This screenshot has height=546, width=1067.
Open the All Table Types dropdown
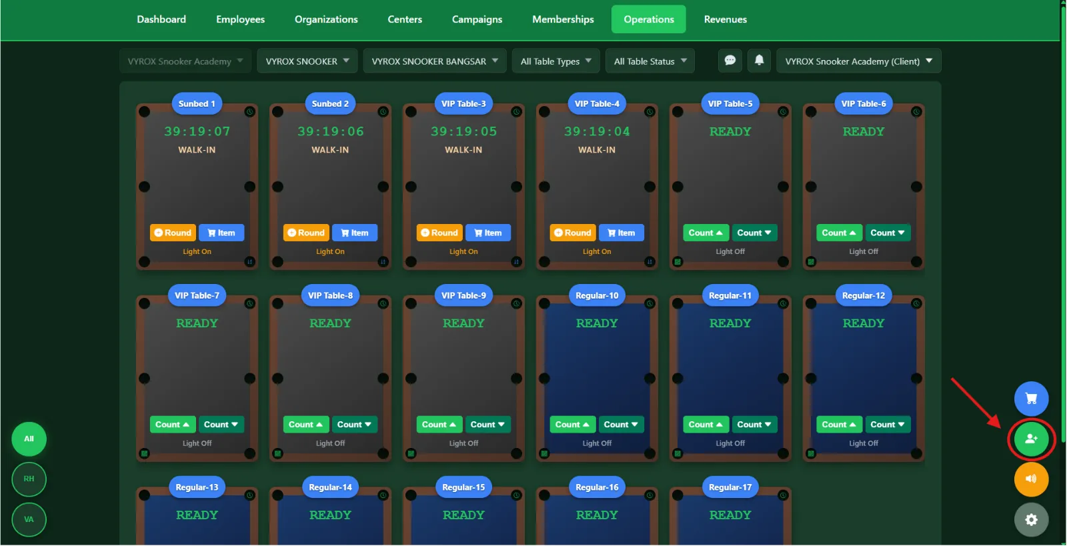click(x=556, y=61)
